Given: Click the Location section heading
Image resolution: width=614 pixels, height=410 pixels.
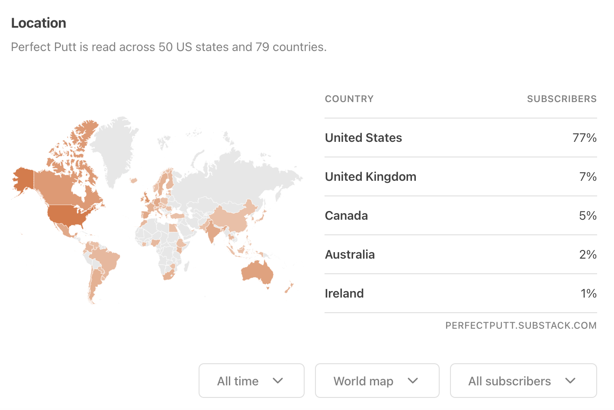Looking at the screenshot, I should pos(39,23).
